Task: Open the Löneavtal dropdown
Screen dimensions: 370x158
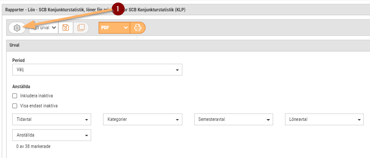Action: click(x=324, y=119)
